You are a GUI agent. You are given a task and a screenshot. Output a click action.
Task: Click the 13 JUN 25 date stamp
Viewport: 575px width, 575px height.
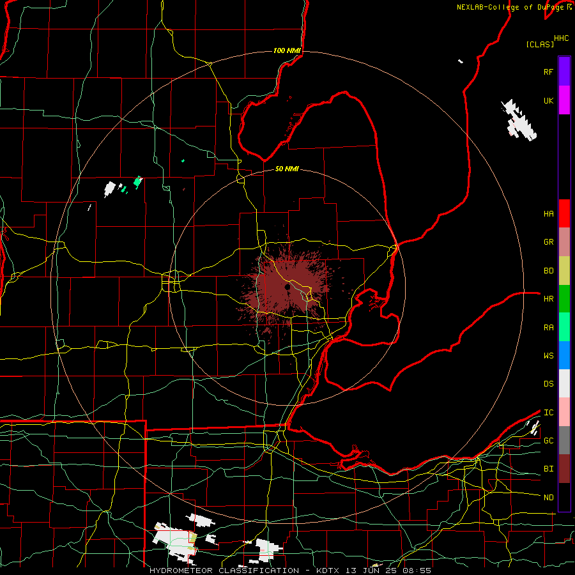tap(371, 571)
